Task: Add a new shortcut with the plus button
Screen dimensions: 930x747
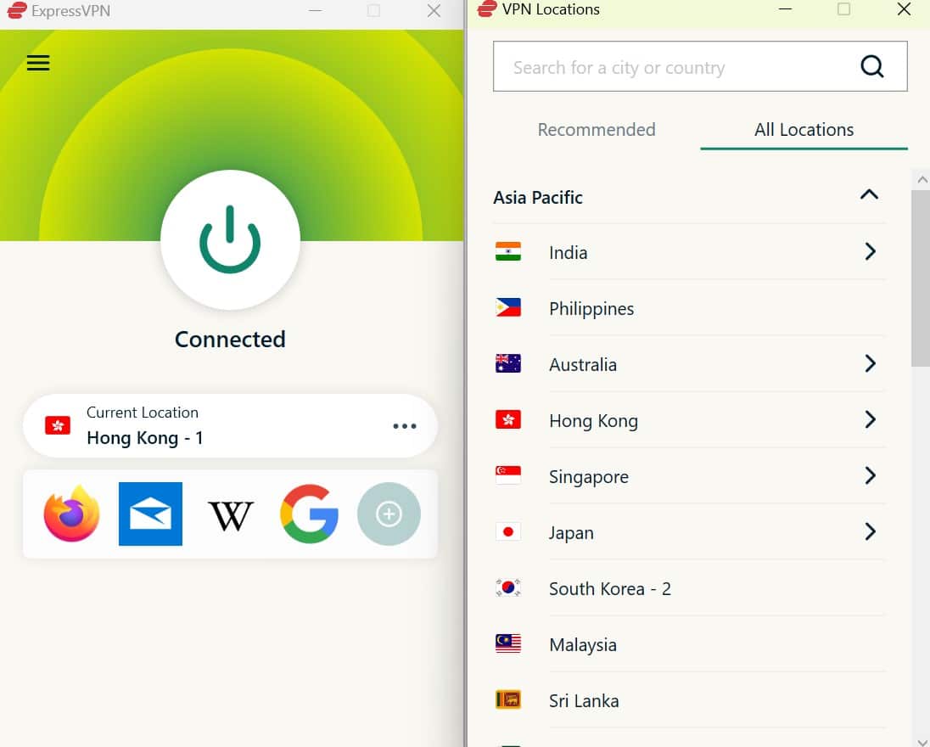Action: (389, 514)
